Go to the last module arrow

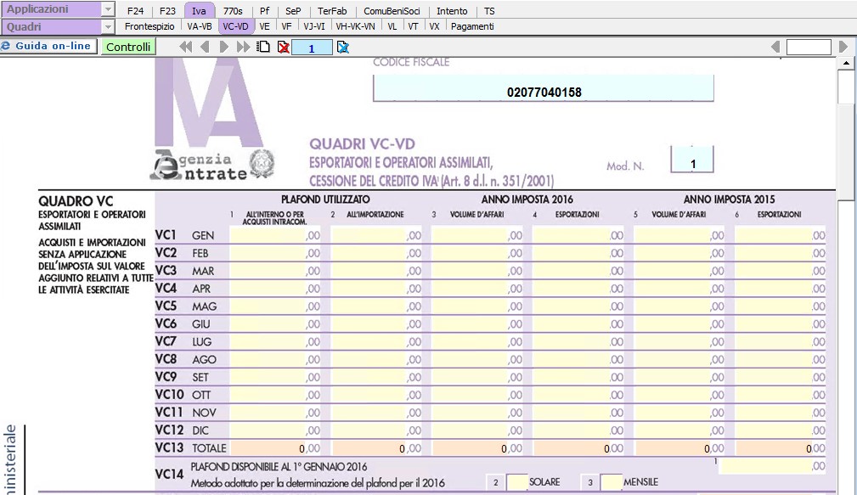(243, 47)
